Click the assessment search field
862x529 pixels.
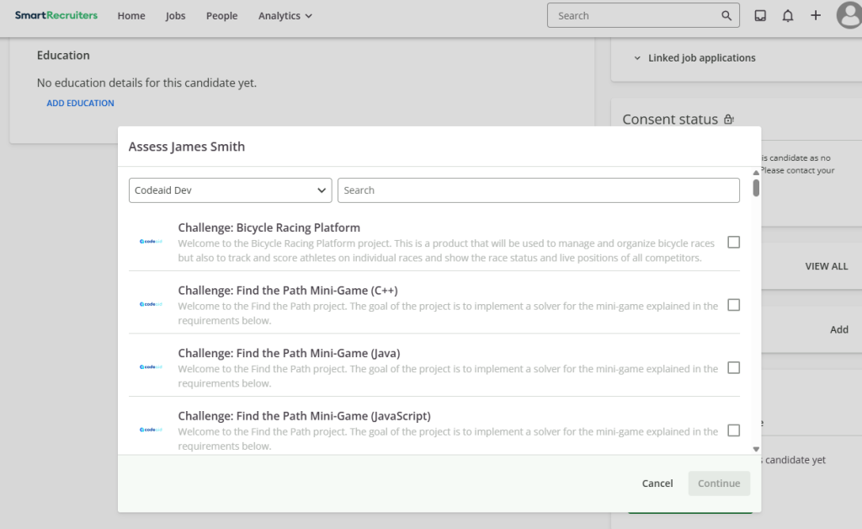point(538,190)
